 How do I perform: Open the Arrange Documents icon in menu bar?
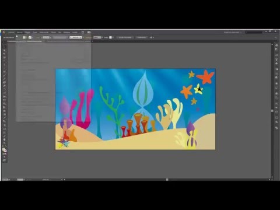89,32
